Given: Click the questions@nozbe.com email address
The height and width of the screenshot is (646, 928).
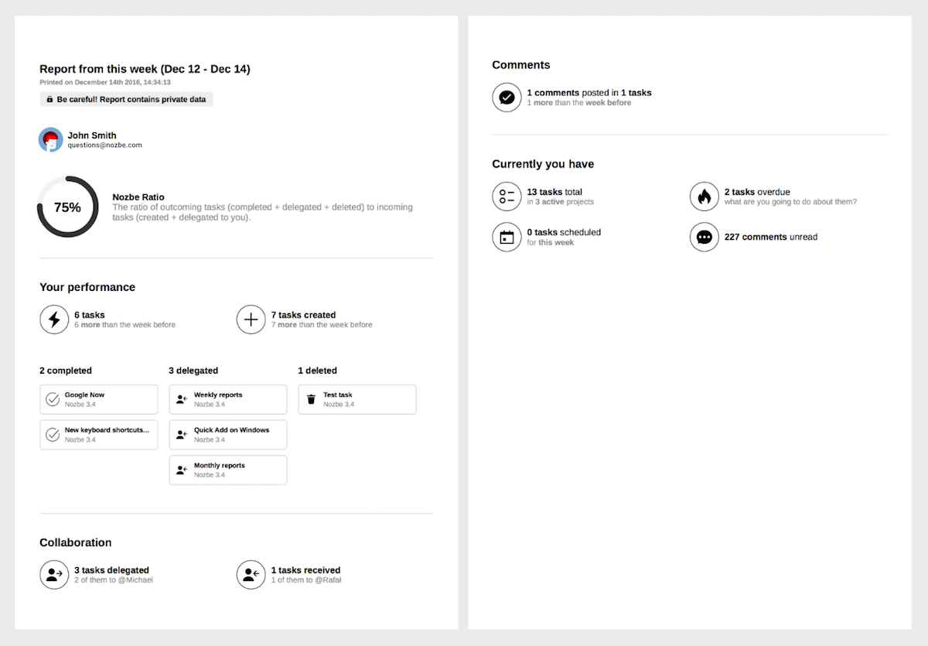Looking at the screenshot, I should pos(104,145).
